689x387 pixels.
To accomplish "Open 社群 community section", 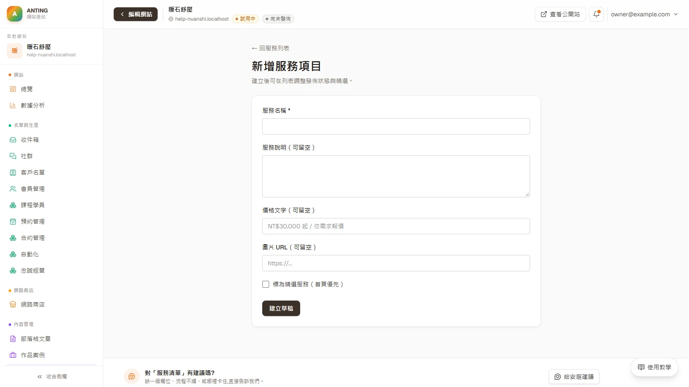I will click(x=51, y=156).
